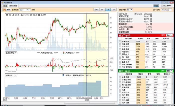Tick checkbox of buy-side row with net 546

click(120, 52)
